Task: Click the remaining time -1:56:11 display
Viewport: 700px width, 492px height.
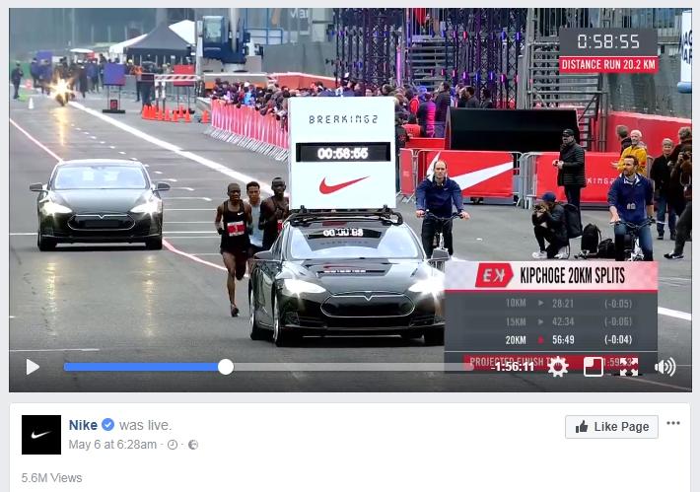Action: coord(512,367)
